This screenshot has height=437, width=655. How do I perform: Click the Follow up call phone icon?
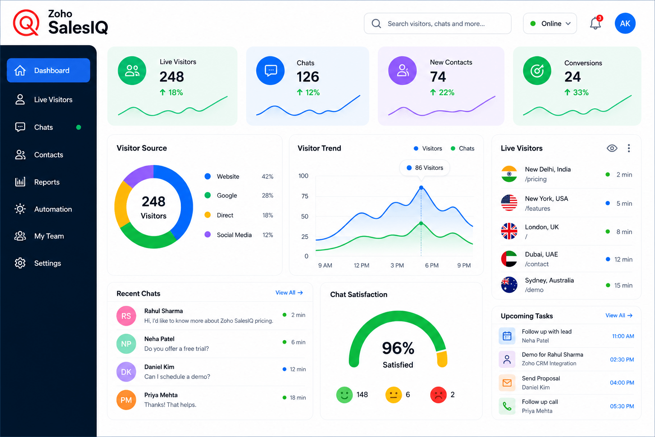click(507, 406)
